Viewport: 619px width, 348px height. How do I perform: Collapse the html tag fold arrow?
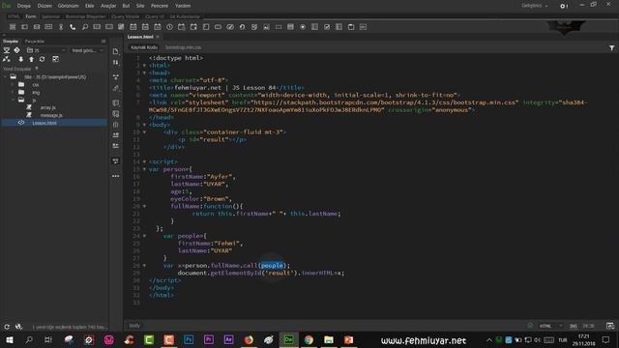(x=144, y=66)
